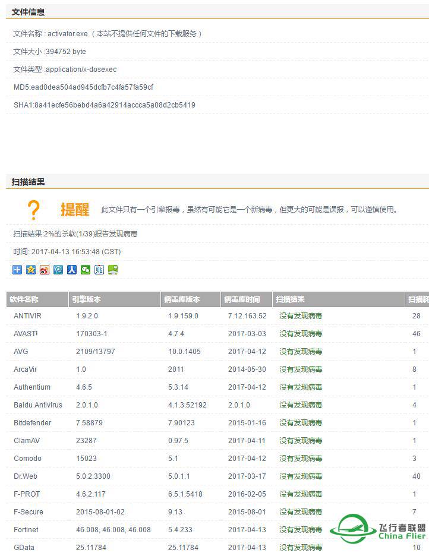Click the file type application/x-dosexec line
This screenshot has width=429, height=556.
click(65, 69)
